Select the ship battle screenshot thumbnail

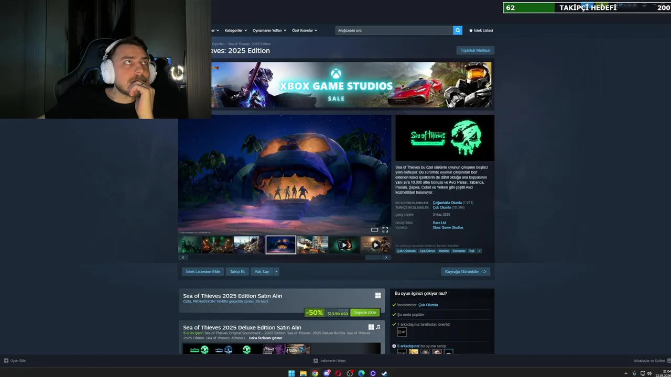pyautogui.click(x=249, y=245)
